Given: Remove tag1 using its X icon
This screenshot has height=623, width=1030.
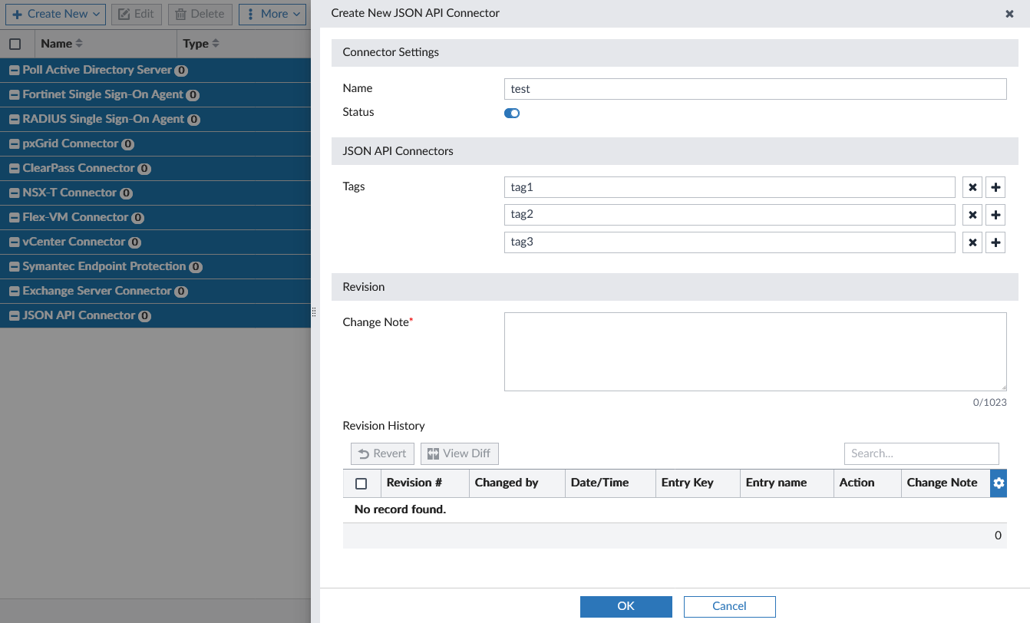Looking at the screenshot, I should (972, 186).
